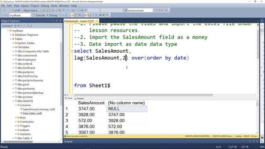Click the New Query button
Screen dimensions: 265x149
click(29, 10)
